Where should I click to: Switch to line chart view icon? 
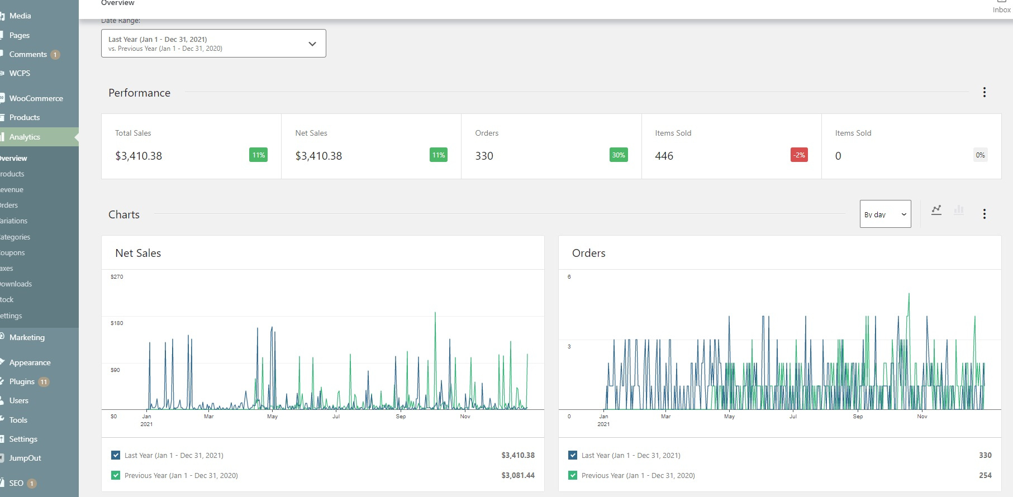[936, 210]
